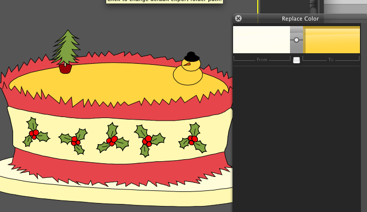
Task: Click the yellow To color swatch
Action: tap(332, 40)
